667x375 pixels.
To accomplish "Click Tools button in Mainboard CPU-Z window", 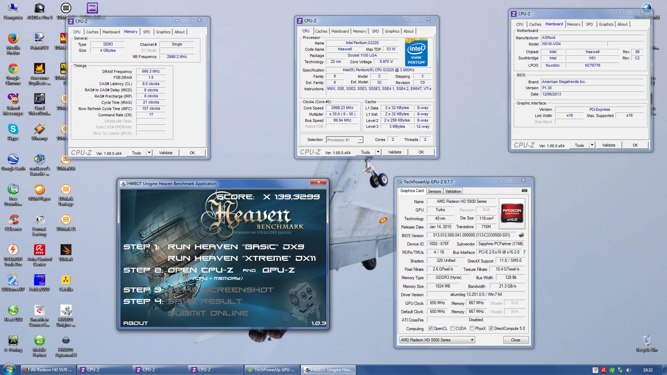I will 579,145.
